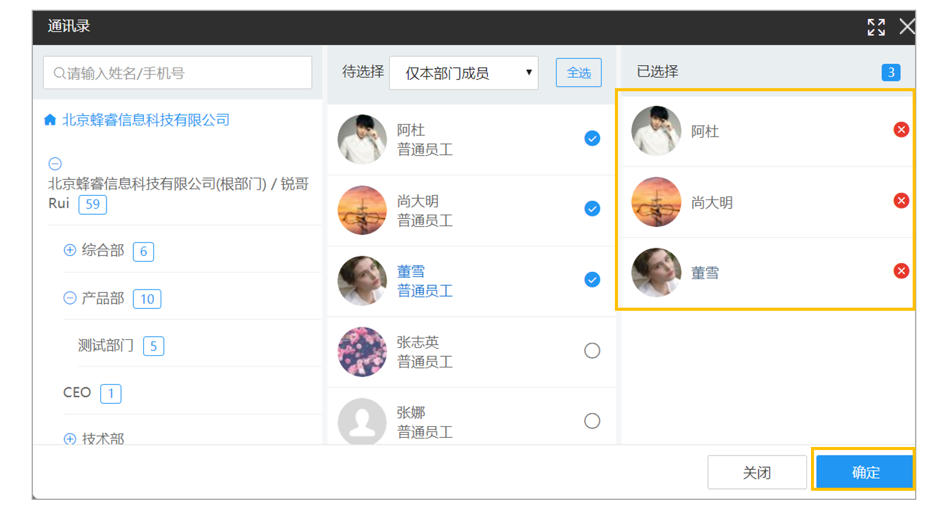Expand the 综合部 department
This screenshot has width=951, height=523.
[70, 250]
